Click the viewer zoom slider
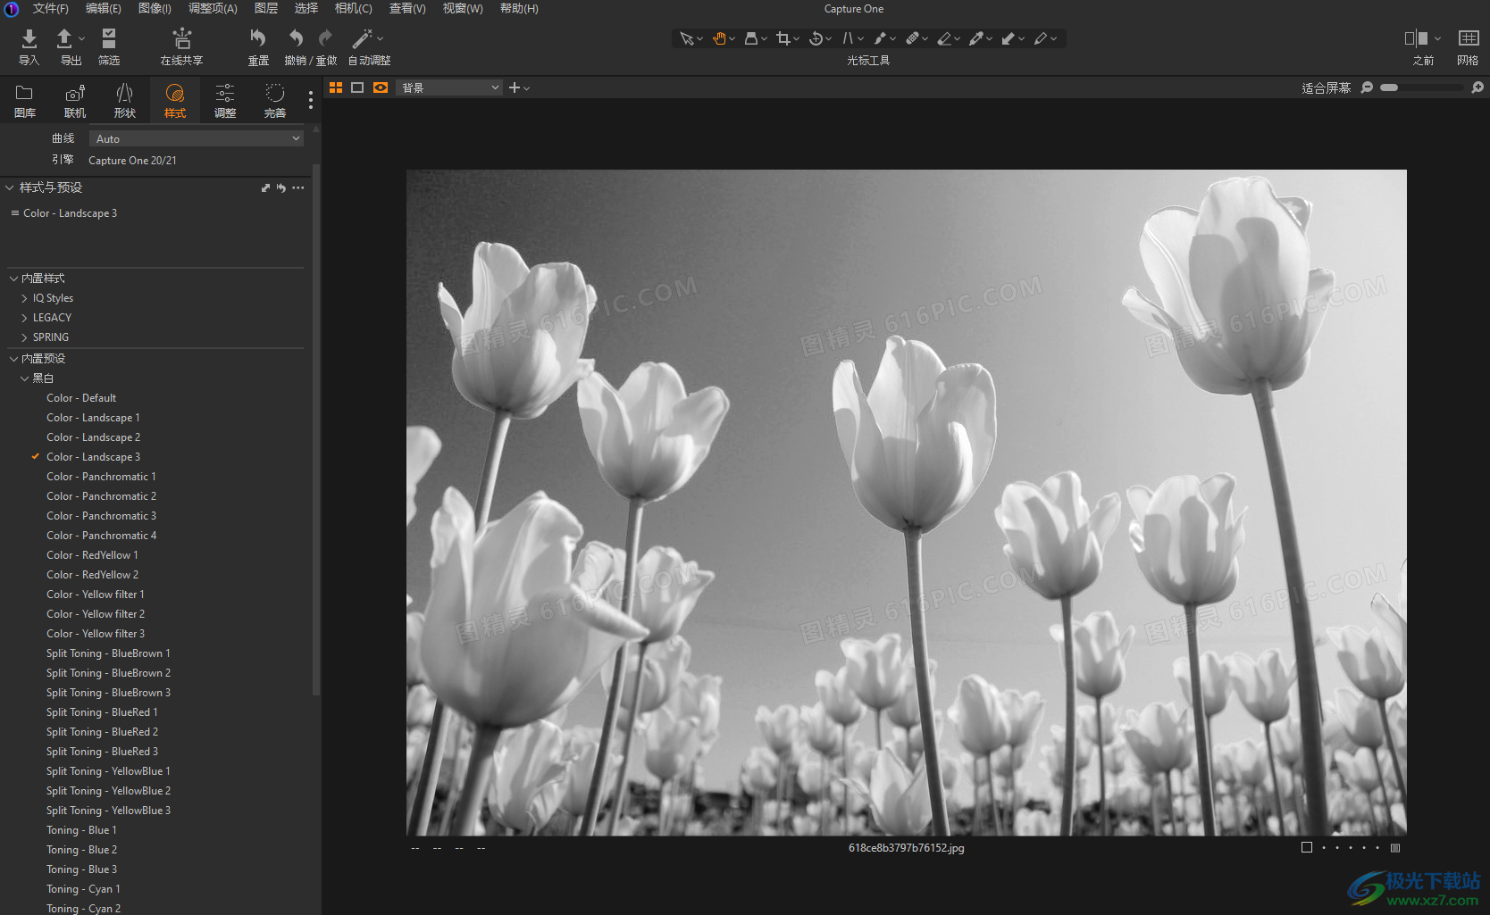The width and height of the screenshot is (1490, 915). click(1420, 87)
